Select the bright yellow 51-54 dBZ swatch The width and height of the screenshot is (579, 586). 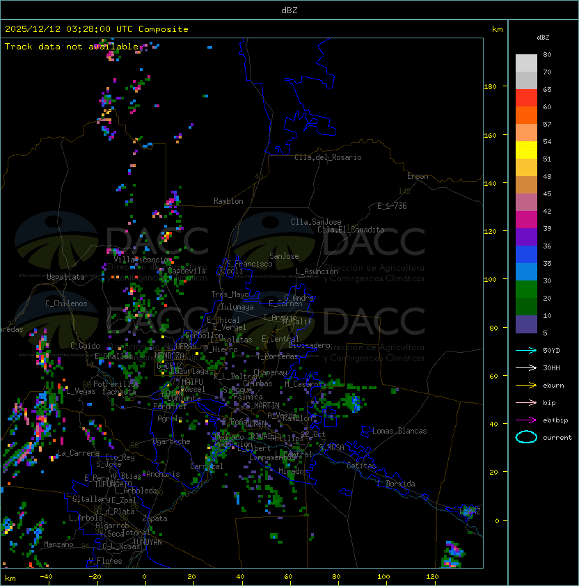click(526, 150)
